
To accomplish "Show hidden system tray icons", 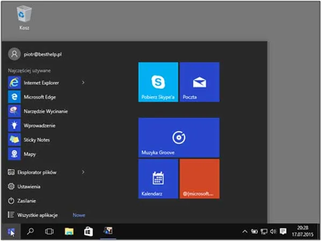I will coord(245,231).
